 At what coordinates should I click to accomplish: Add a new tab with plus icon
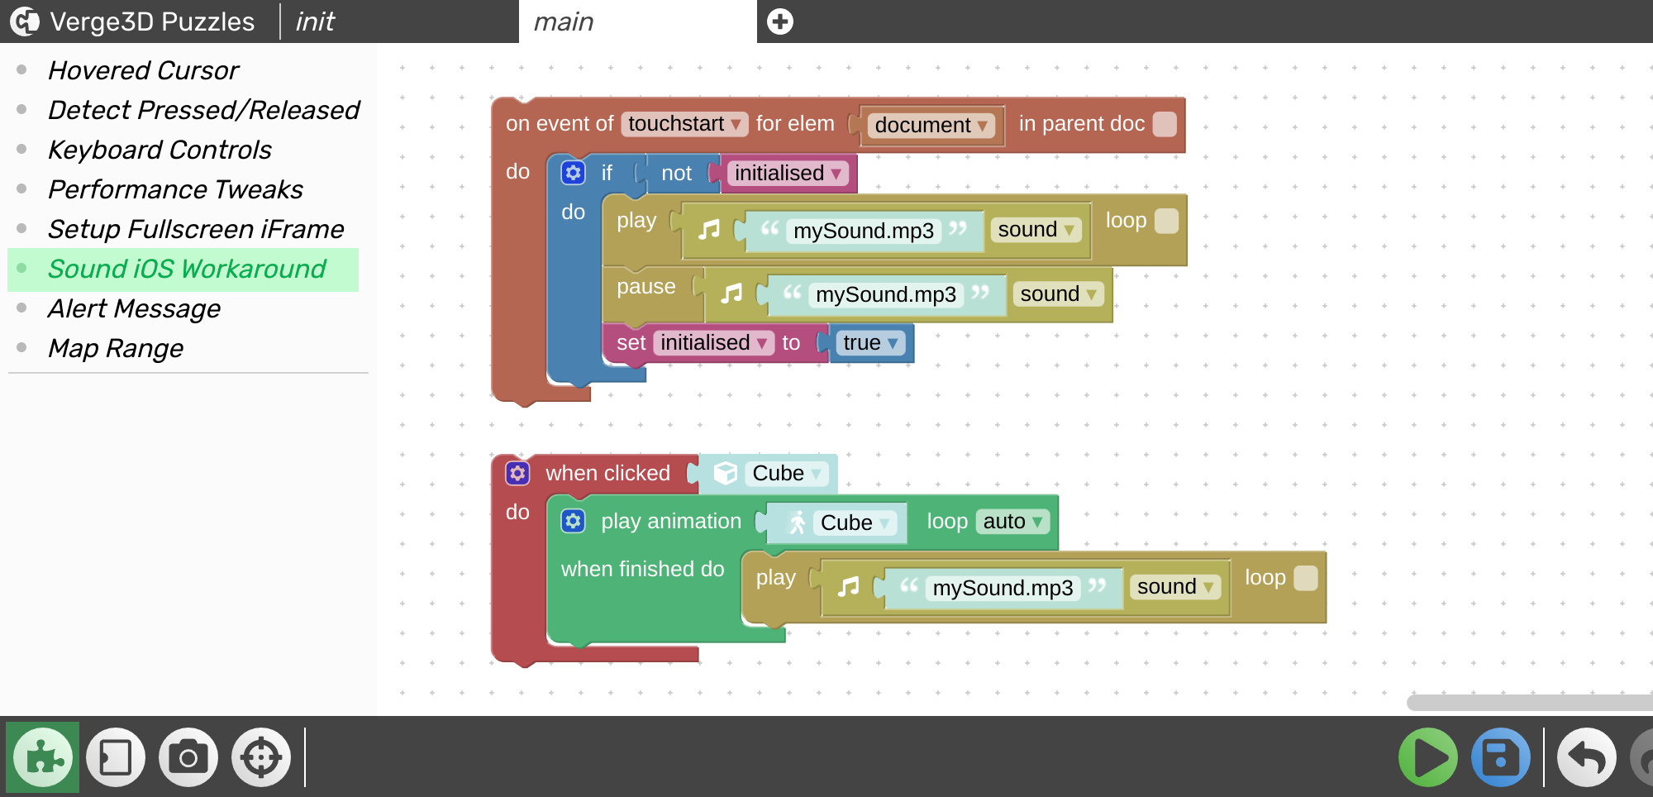(x=779, y=21)
